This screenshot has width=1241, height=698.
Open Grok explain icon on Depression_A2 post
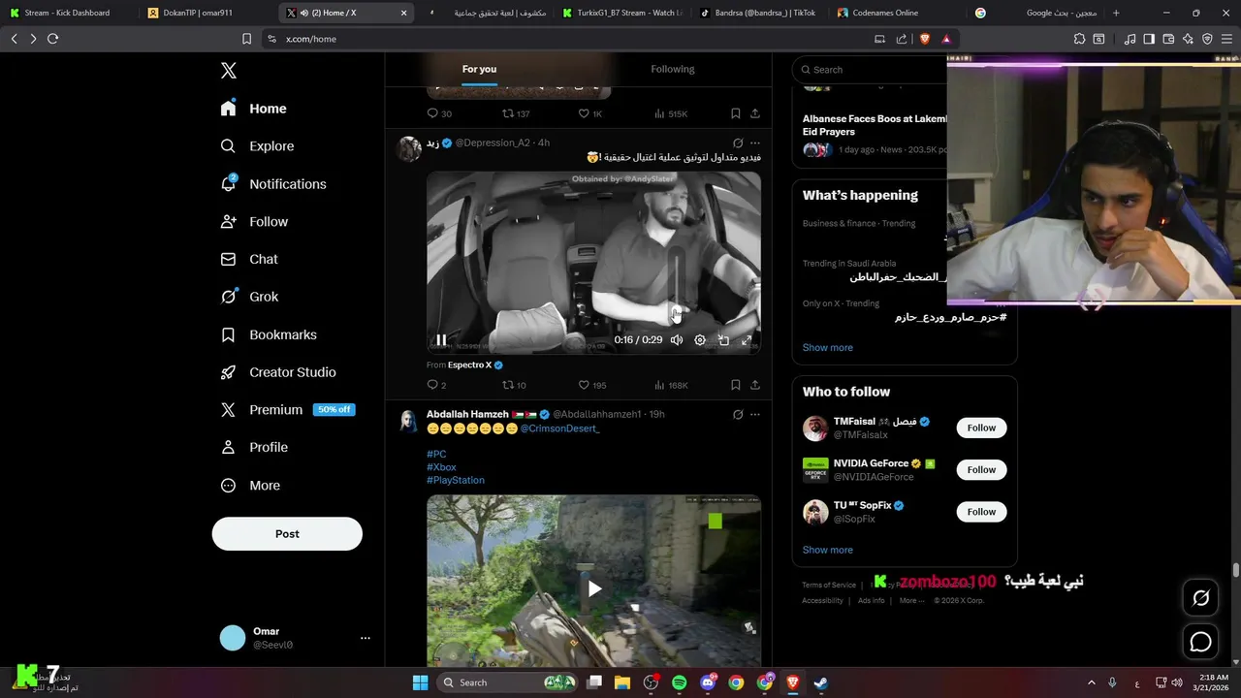coord(738,143)
